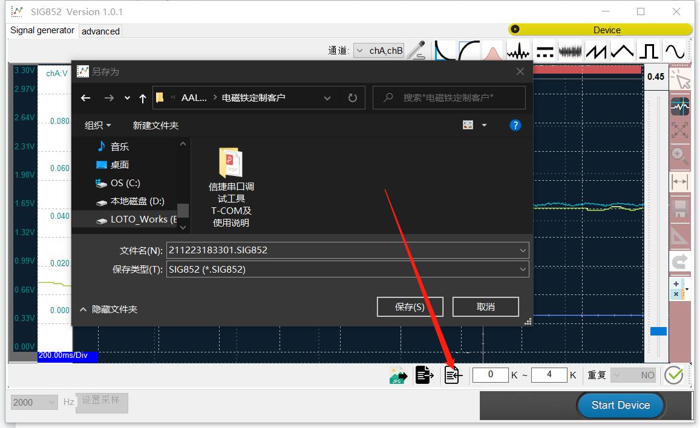Export waveform as JPG image
This screenshot has height=428, width=700.
pos(397,375)
